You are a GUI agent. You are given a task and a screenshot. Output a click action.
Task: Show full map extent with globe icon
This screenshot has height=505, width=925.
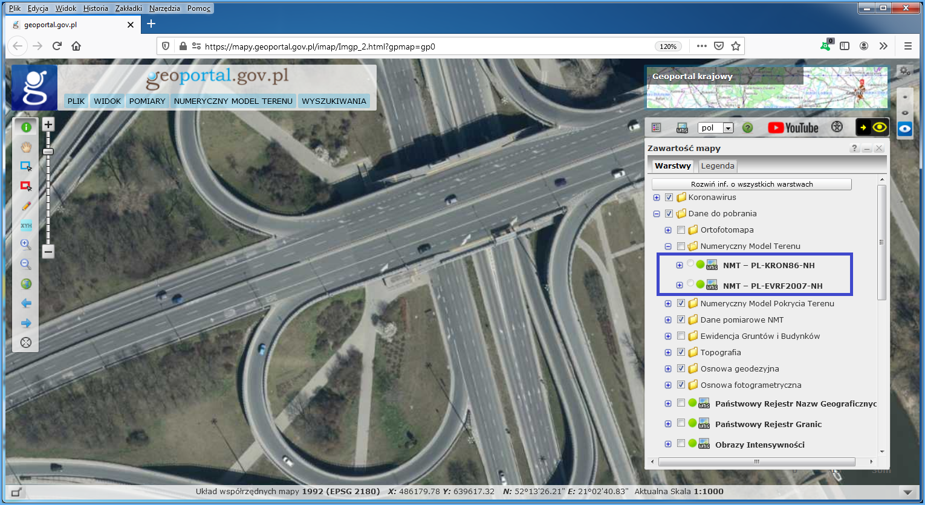point(26,284)
